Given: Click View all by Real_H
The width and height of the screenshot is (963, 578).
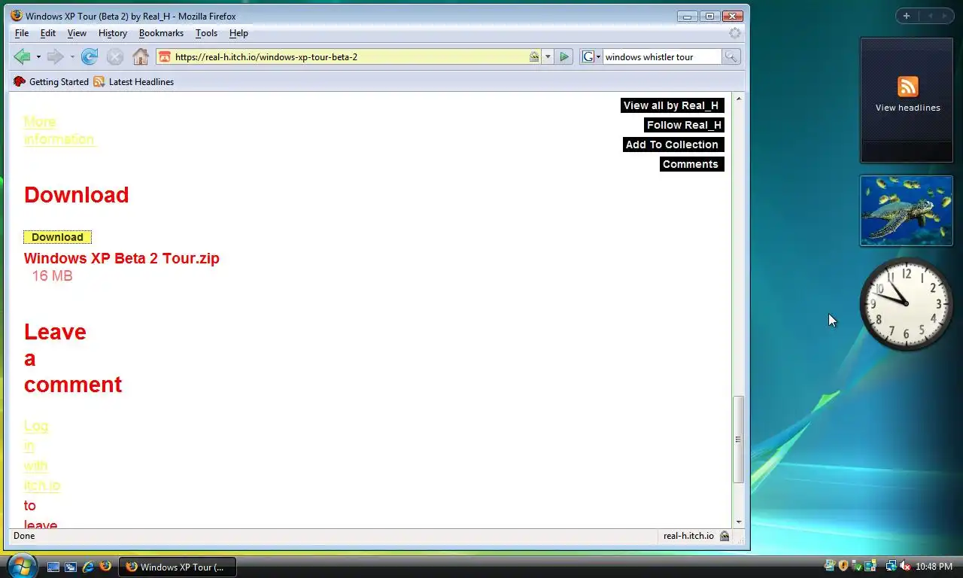Looking at the screenshot, I should tap(672, 105).
